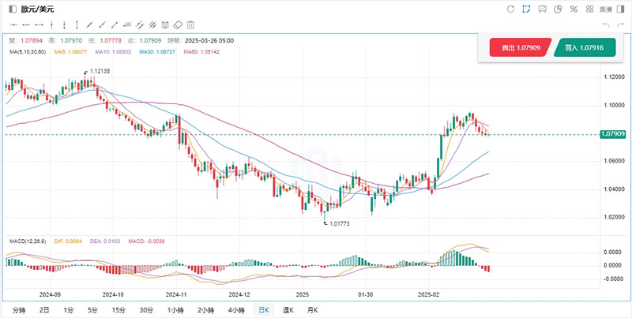632x318 pixels.
Task: Switch to the 週K timeframe tab
Action: [x=288, y=310]
